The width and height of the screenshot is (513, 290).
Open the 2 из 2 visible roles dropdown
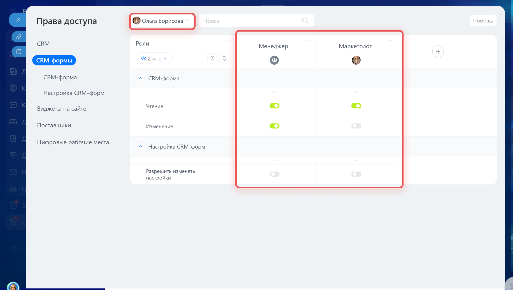pyautogui.click(x=154, y=58)
